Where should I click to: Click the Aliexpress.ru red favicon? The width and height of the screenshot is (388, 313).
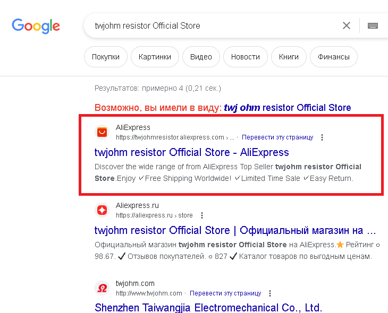(x=102, y=210)
